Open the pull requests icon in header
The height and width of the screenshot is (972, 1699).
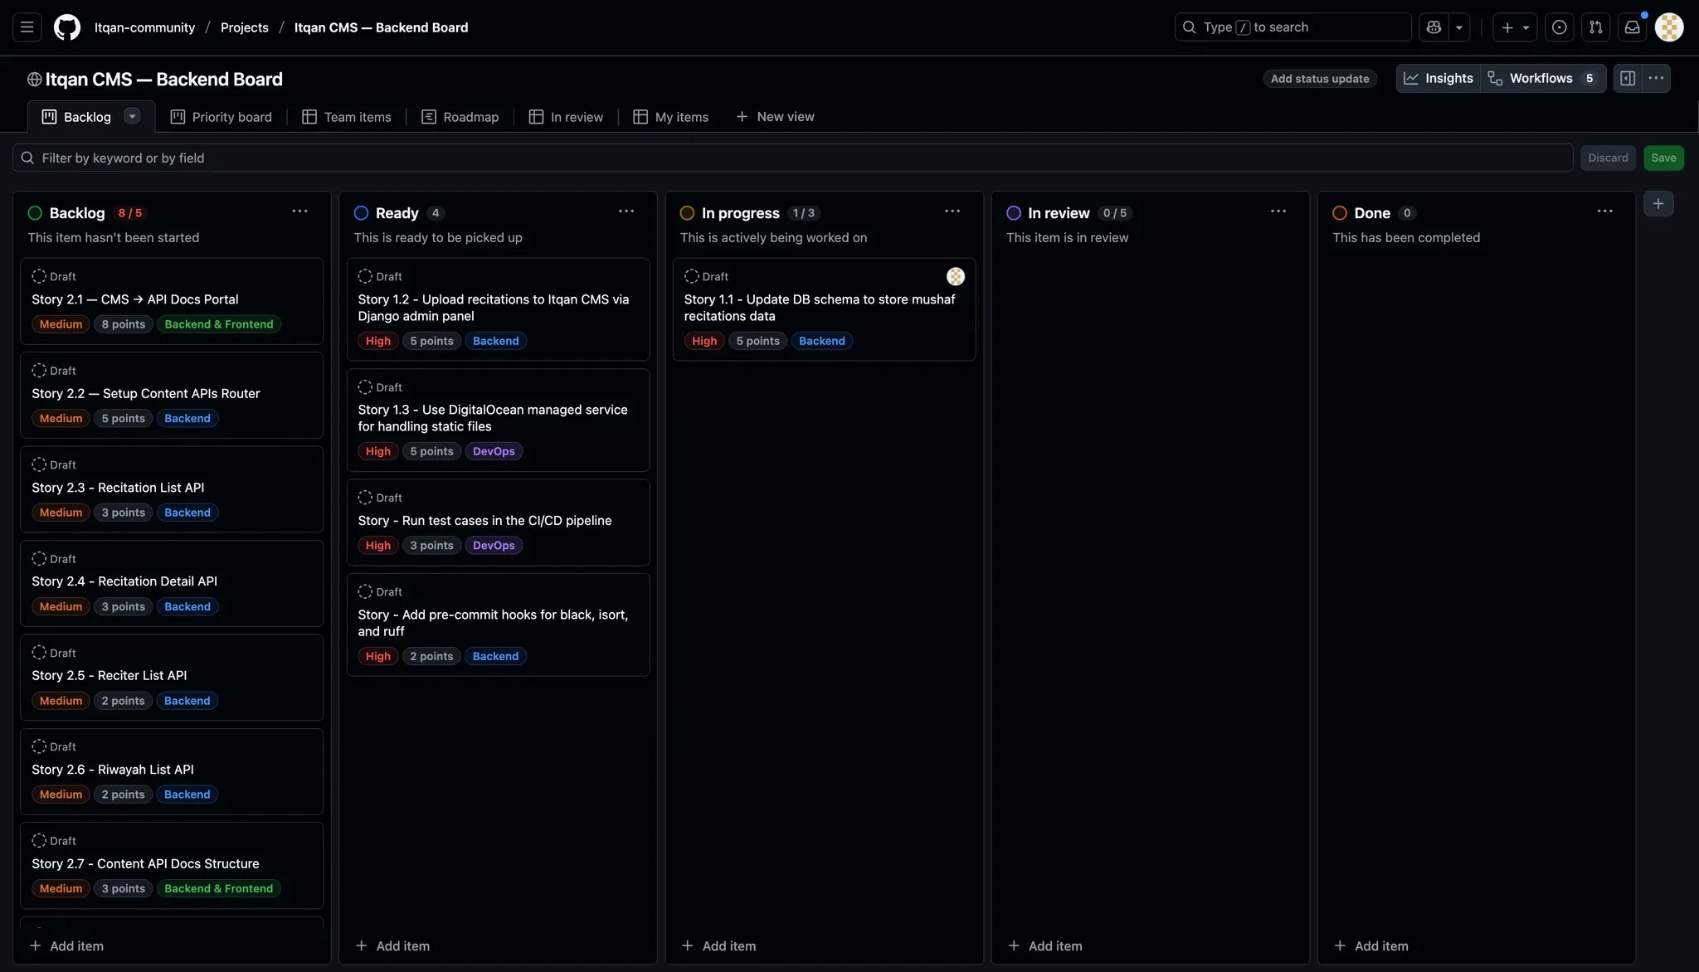coord(1595,27)
